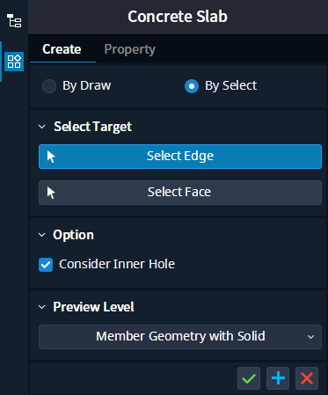
Task: Choose the By Draw radio option
Action: coord(49,86)
